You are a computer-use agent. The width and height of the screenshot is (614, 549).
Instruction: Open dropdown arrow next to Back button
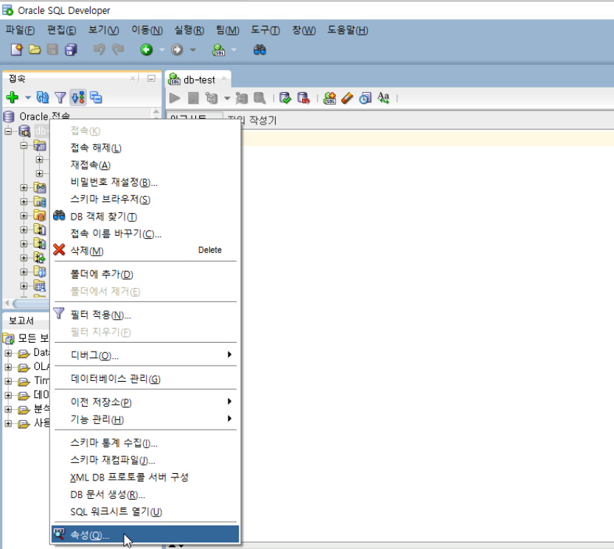[x=161, y=49]
